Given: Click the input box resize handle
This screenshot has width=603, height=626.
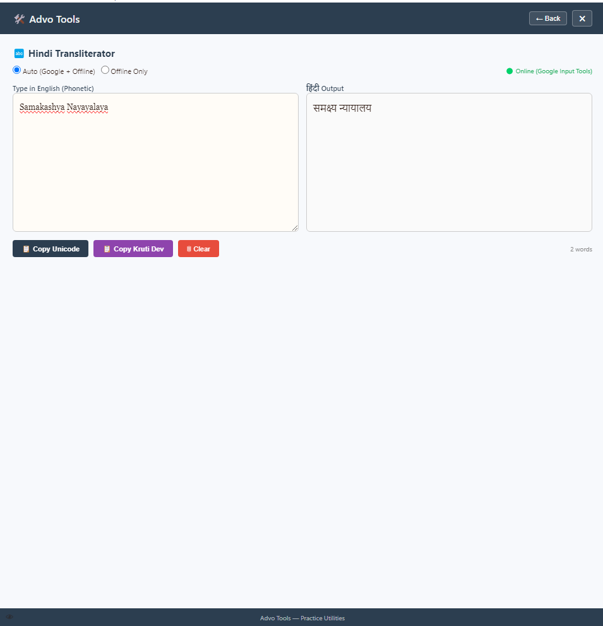Looking at the screenshot, I should coord(295,228).
